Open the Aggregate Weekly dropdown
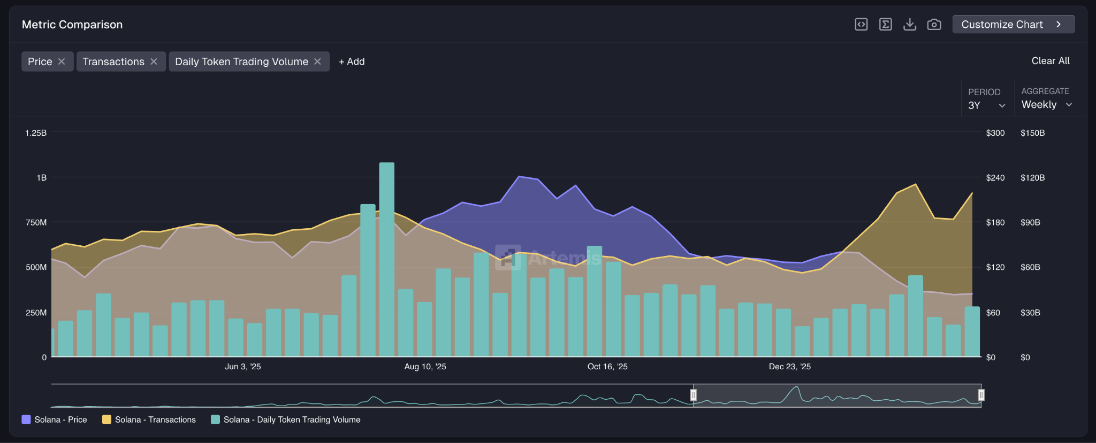This screenshot has height=443, width=1096. coord(1046,105)
